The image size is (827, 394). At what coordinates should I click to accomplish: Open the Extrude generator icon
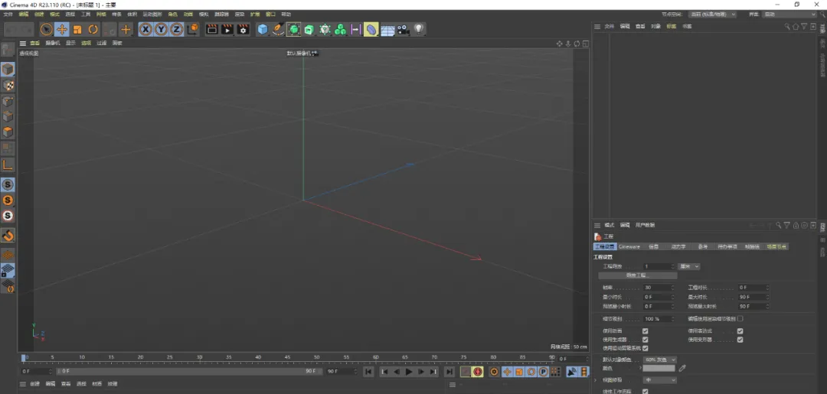[309, 30]
